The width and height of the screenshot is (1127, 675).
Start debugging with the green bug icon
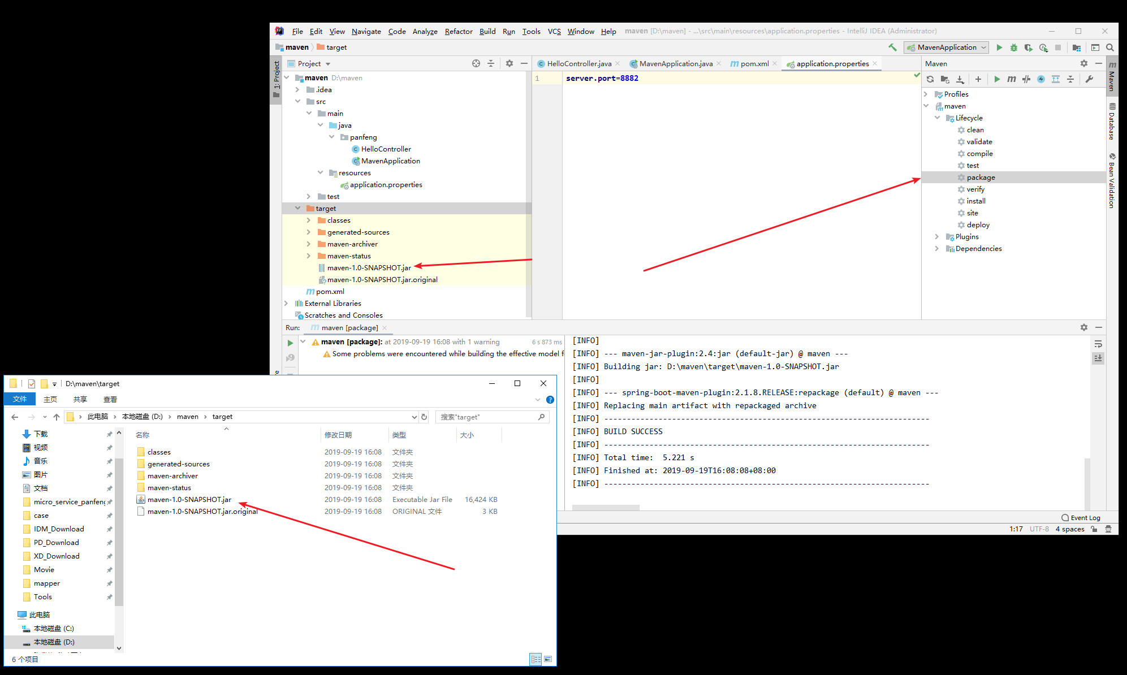point(1014,47)
